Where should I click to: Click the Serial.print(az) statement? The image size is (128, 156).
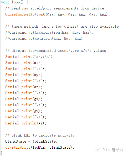24,87
